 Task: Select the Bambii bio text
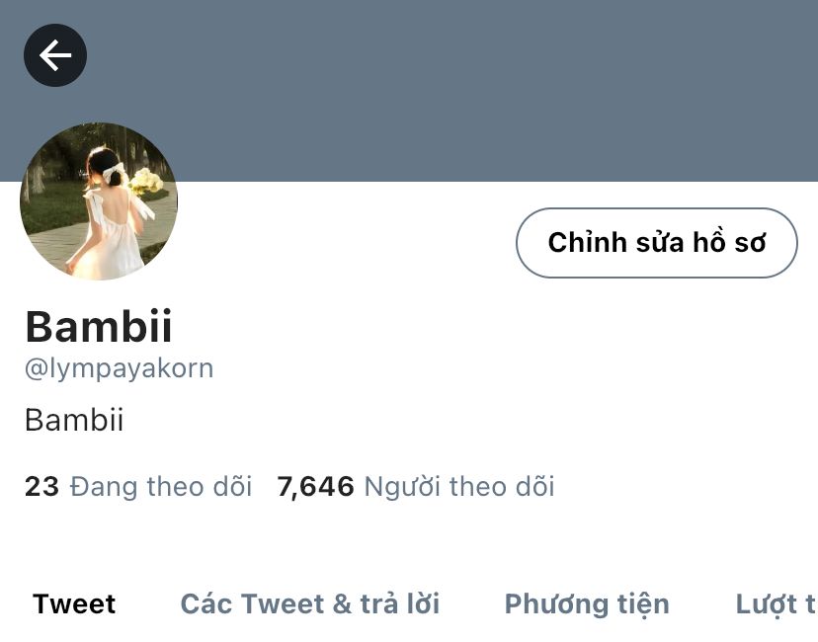pyautogui.click(x=74, y=420)
